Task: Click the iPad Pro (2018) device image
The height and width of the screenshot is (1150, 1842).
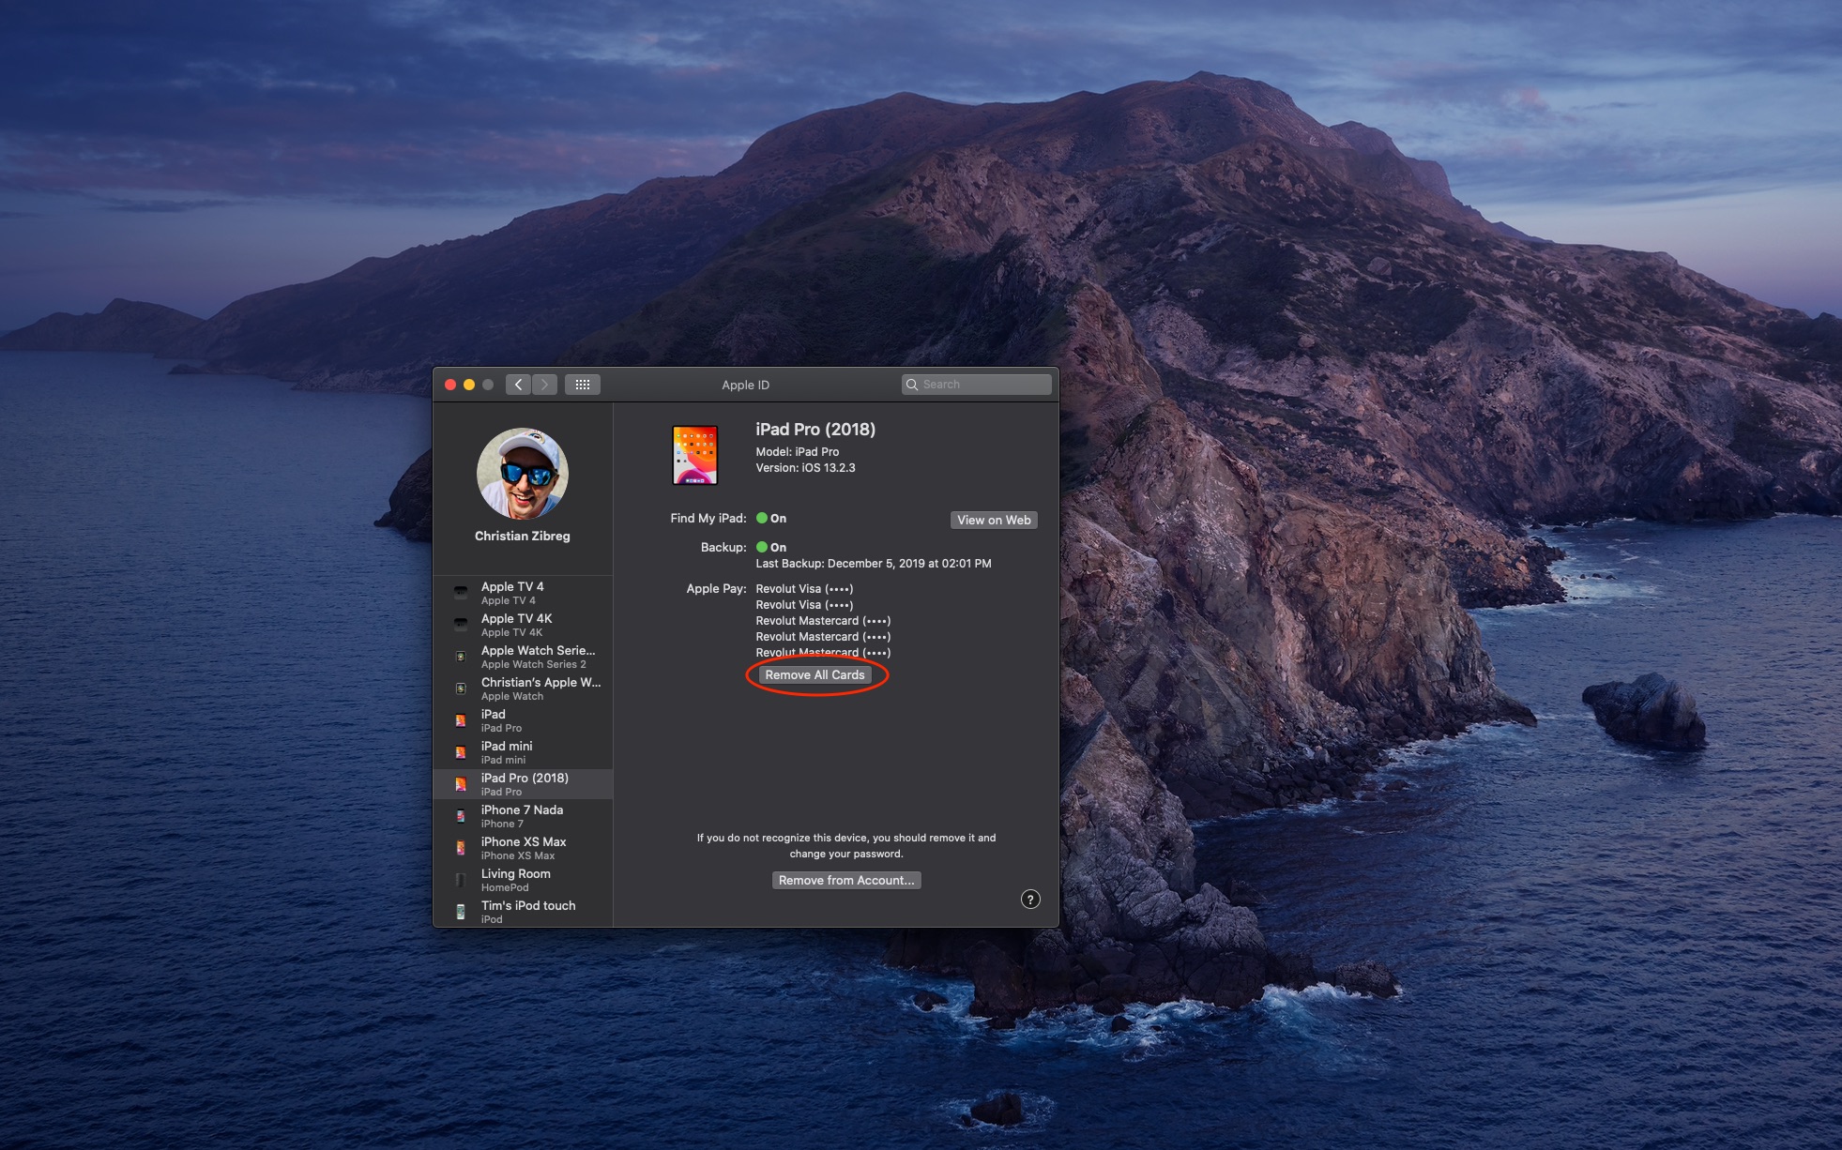Action: 695,455
